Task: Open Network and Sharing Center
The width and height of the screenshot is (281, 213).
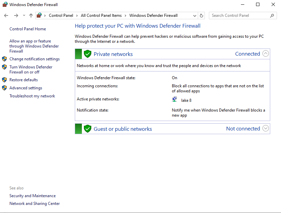Action: pos(35,204)
